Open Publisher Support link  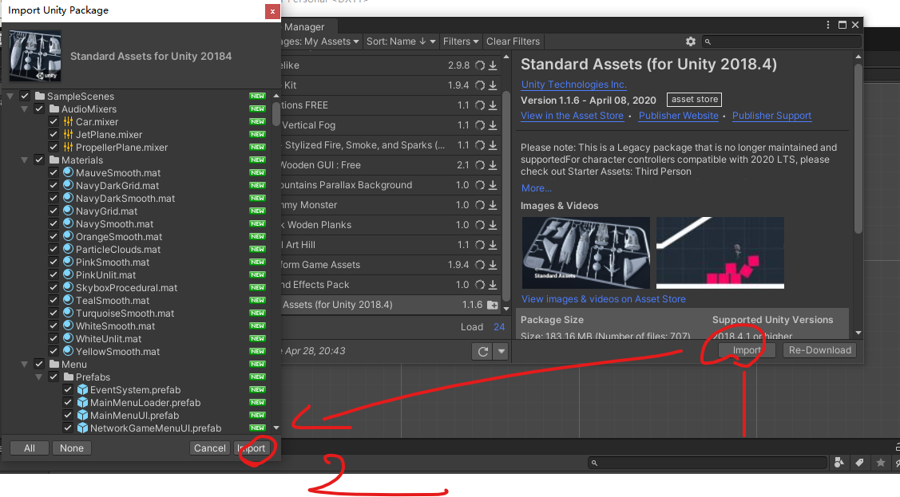(x=771, y=115)
